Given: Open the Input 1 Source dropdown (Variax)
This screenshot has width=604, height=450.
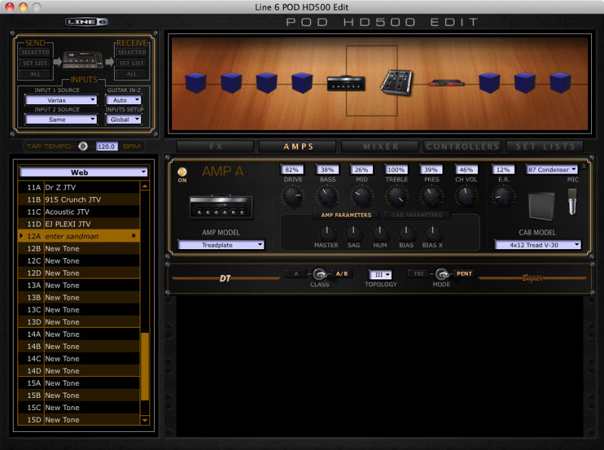Looking at the screenshot, I should (x=61, y=100).
